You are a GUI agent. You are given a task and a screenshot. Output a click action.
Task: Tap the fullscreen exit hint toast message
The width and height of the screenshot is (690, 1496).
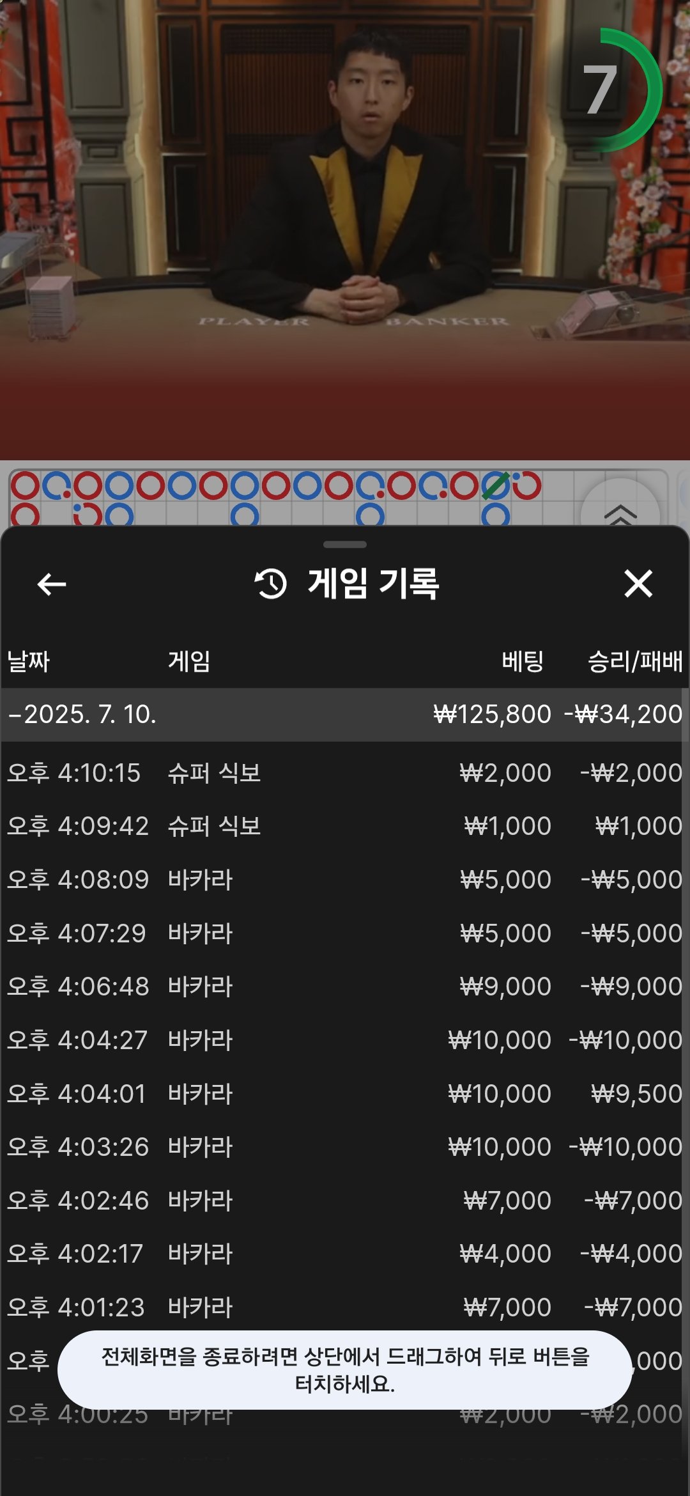(345, 1369)
